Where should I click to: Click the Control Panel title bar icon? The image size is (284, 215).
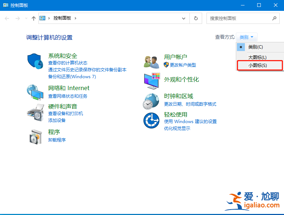coord(6,5)
